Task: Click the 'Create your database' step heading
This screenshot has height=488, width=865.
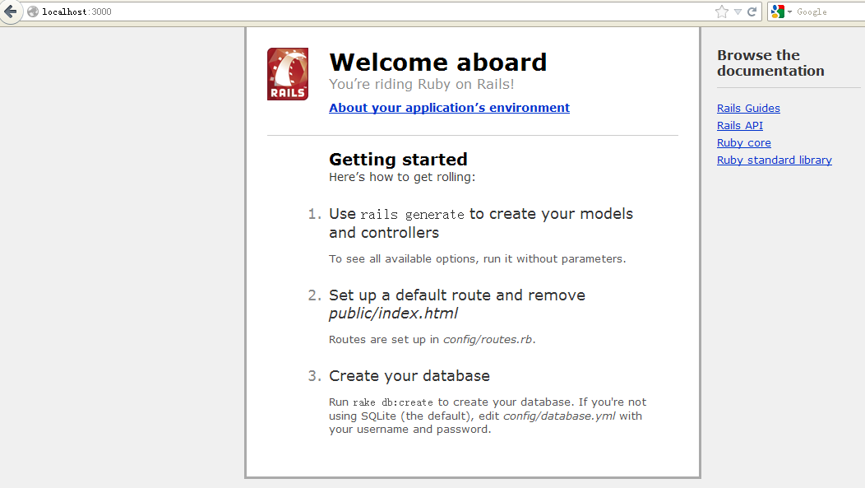Action: click(x=409, y=376)
